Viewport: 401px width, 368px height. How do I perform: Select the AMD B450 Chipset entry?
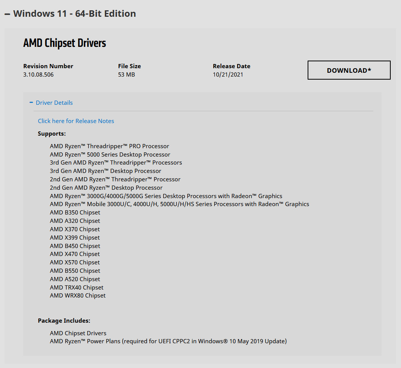click(75, 246)
